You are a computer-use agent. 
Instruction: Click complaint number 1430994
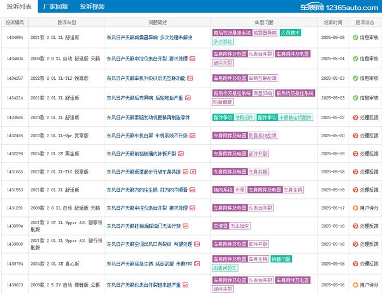pyautogui.click(x=15, y=226)
